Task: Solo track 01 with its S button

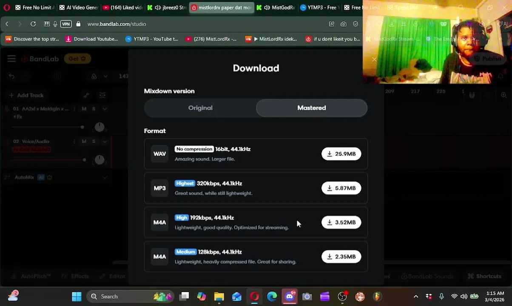Action: [94, 109]
